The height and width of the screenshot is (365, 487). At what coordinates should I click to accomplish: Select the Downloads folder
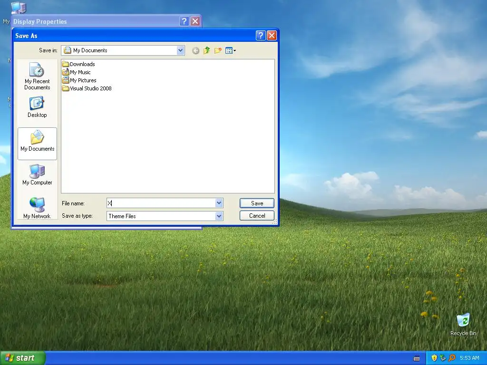click(x=78, y=64)
